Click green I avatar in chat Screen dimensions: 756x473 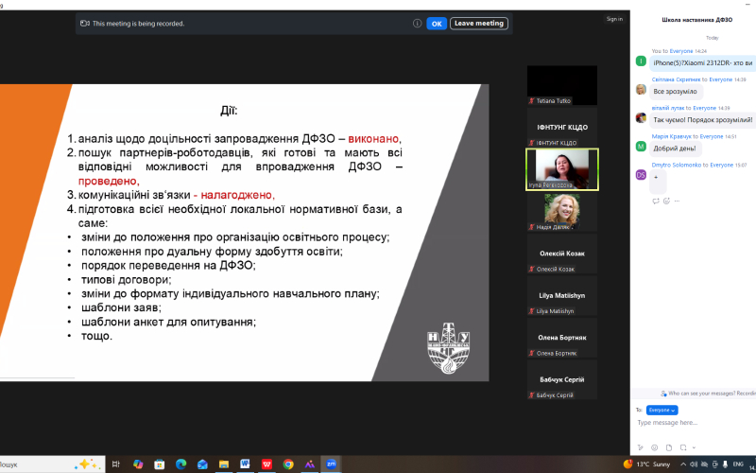click(641, 61)
